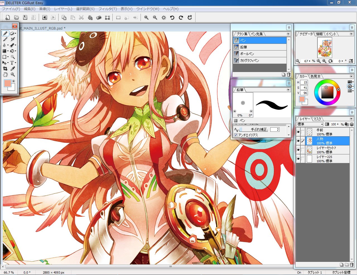Expand the color panel options menu

[351, 76]
